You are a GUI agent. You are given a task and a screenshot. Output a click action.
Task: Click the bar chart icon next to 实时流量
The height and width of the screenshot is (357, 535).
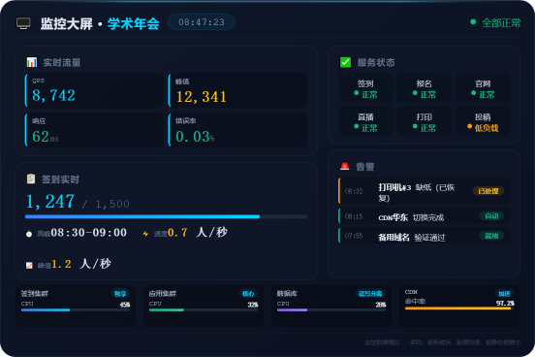click(x=32, y=62)
